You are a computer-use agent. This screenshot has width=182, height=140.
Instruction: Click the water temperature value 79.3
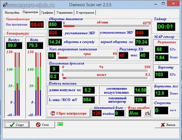click(35, 46)
